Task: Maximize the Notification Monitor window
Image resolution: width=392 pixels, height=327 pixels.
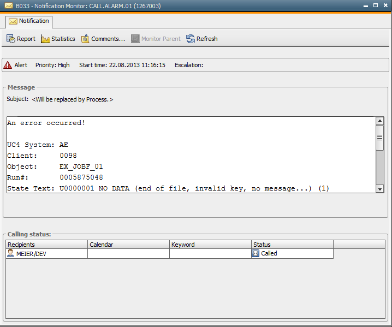Action: coord(376,5)
